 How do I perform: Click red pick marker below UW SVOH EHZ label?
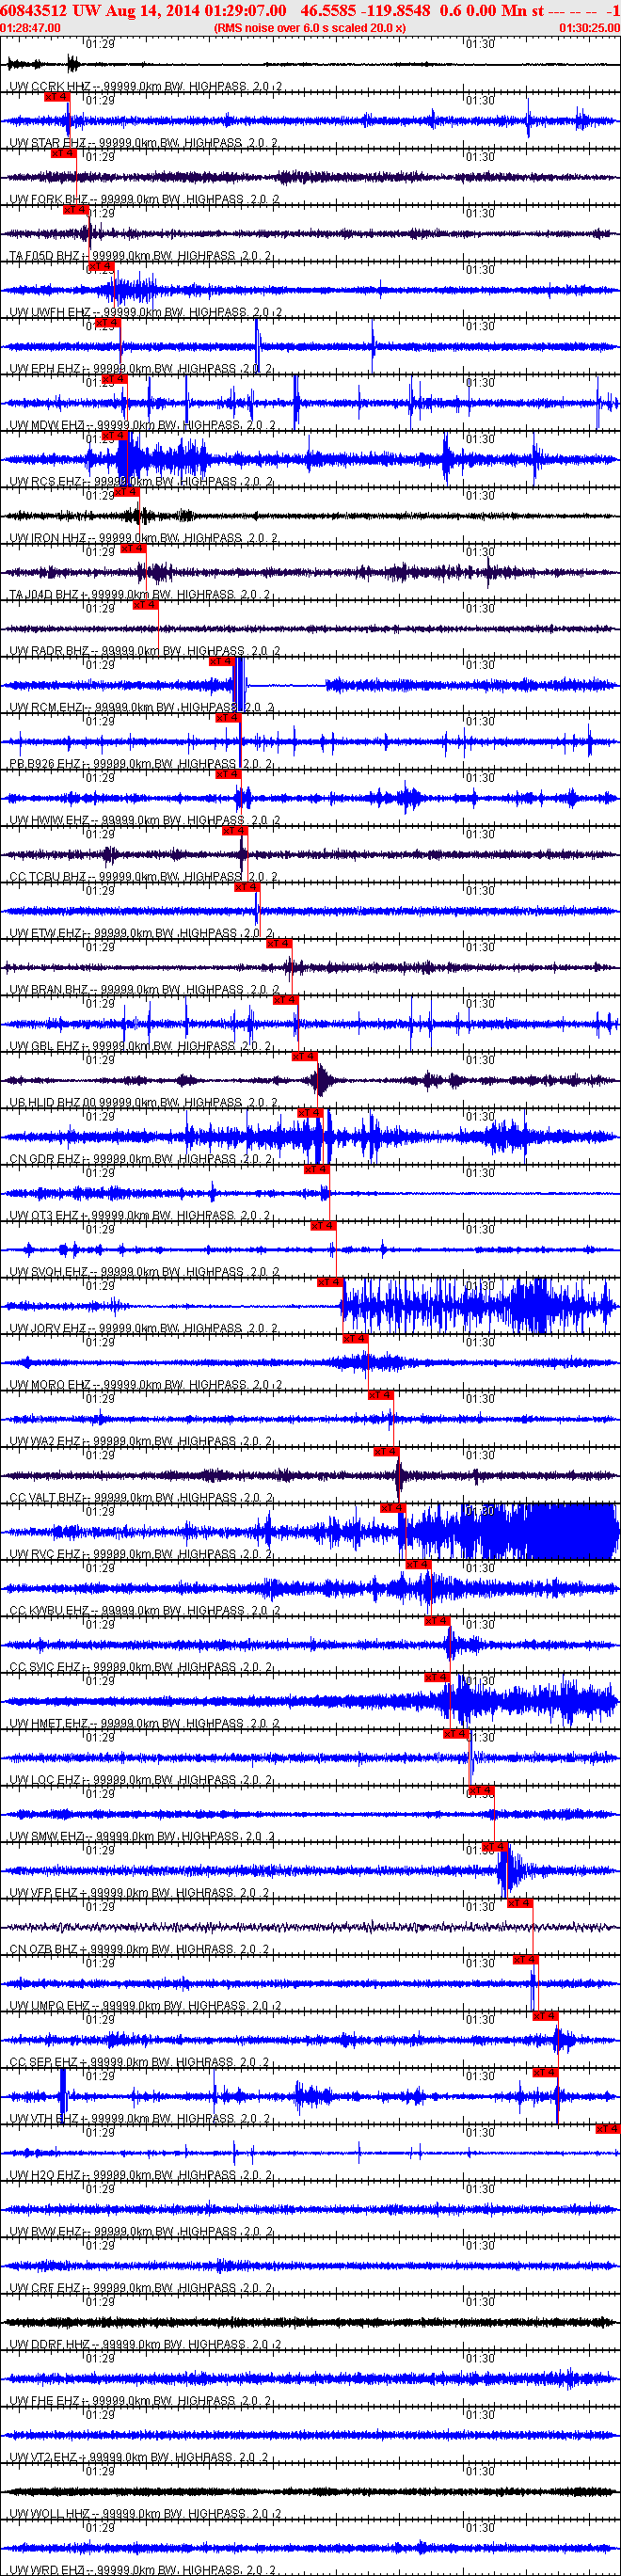click(x=329, y=1282)
